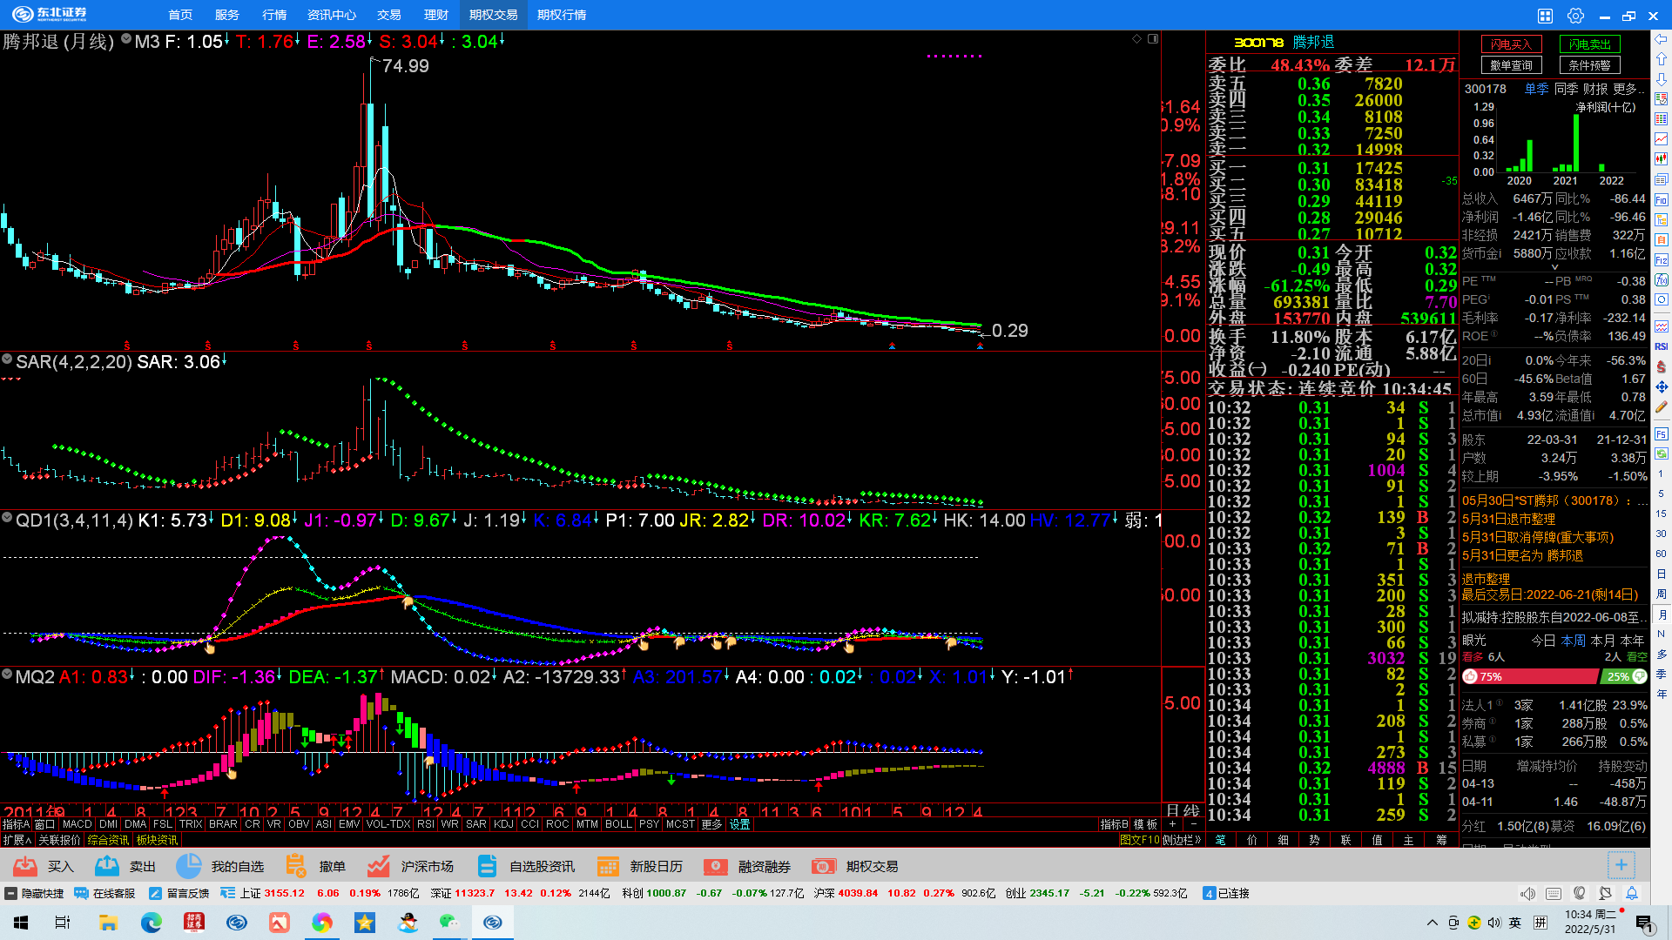Open 我的自选 pie chart icon
1672x940 pixels.
(189, 866)
